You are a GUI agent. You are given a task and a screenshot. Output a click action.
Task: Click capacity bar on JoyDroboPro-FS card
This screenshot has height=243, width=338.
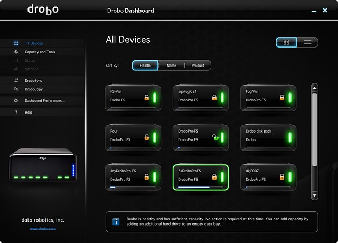point(133,187)
